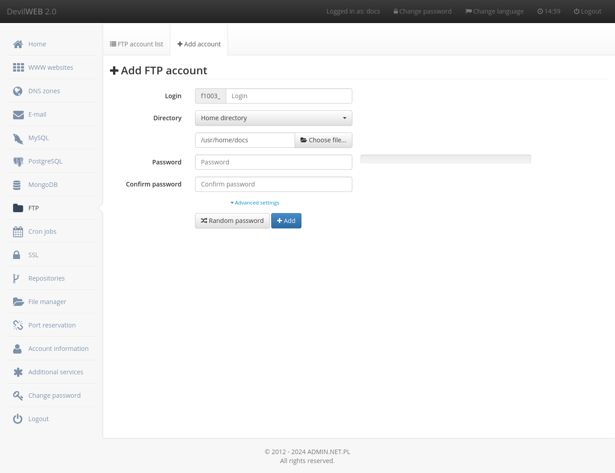
Task: Select the Add account tab
Action: pyautogui.click(x=199, y=44)
